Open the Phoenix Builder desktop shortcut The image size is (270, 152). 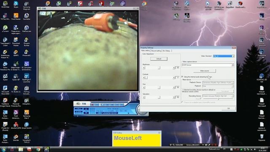point(27,42)
